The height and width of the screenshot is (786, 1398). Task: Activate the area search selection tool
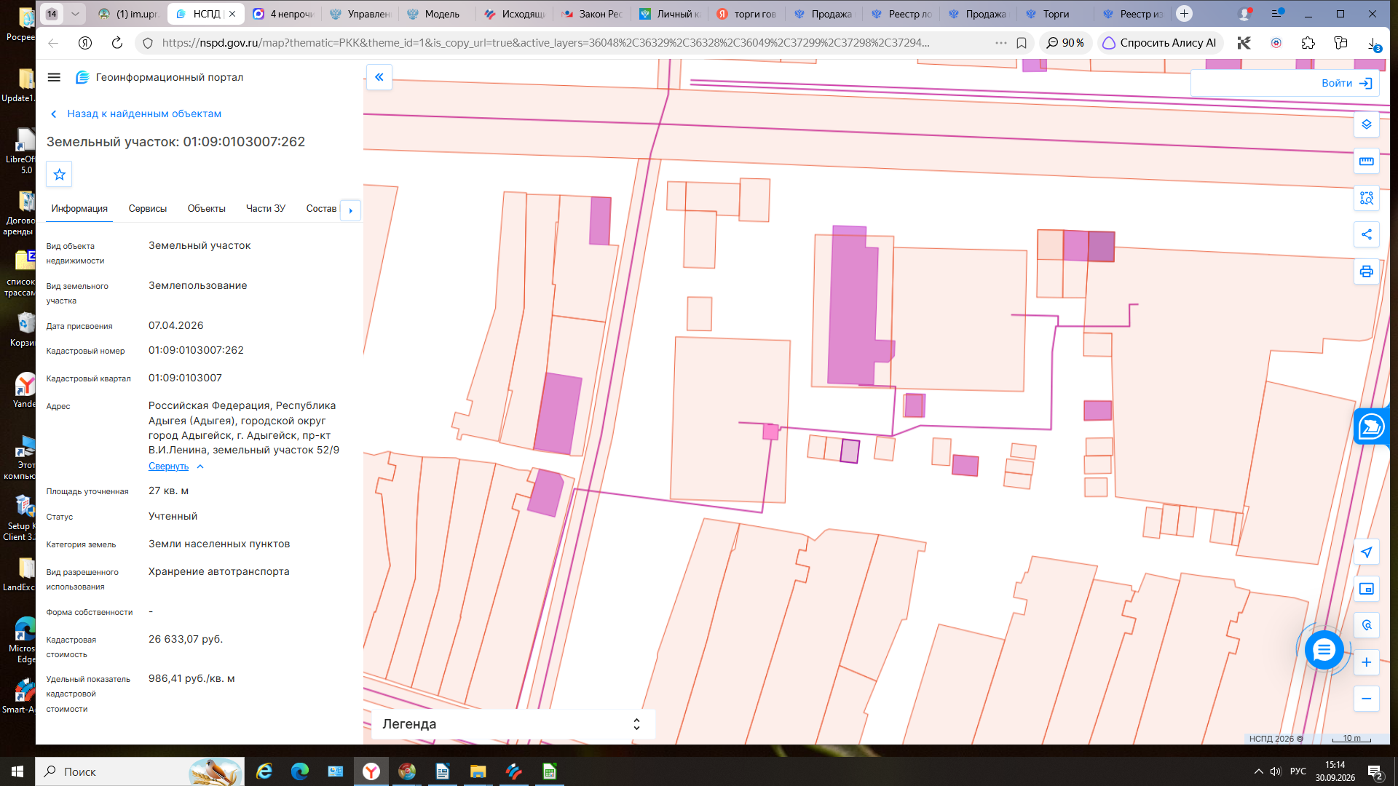pos(1367,198)
